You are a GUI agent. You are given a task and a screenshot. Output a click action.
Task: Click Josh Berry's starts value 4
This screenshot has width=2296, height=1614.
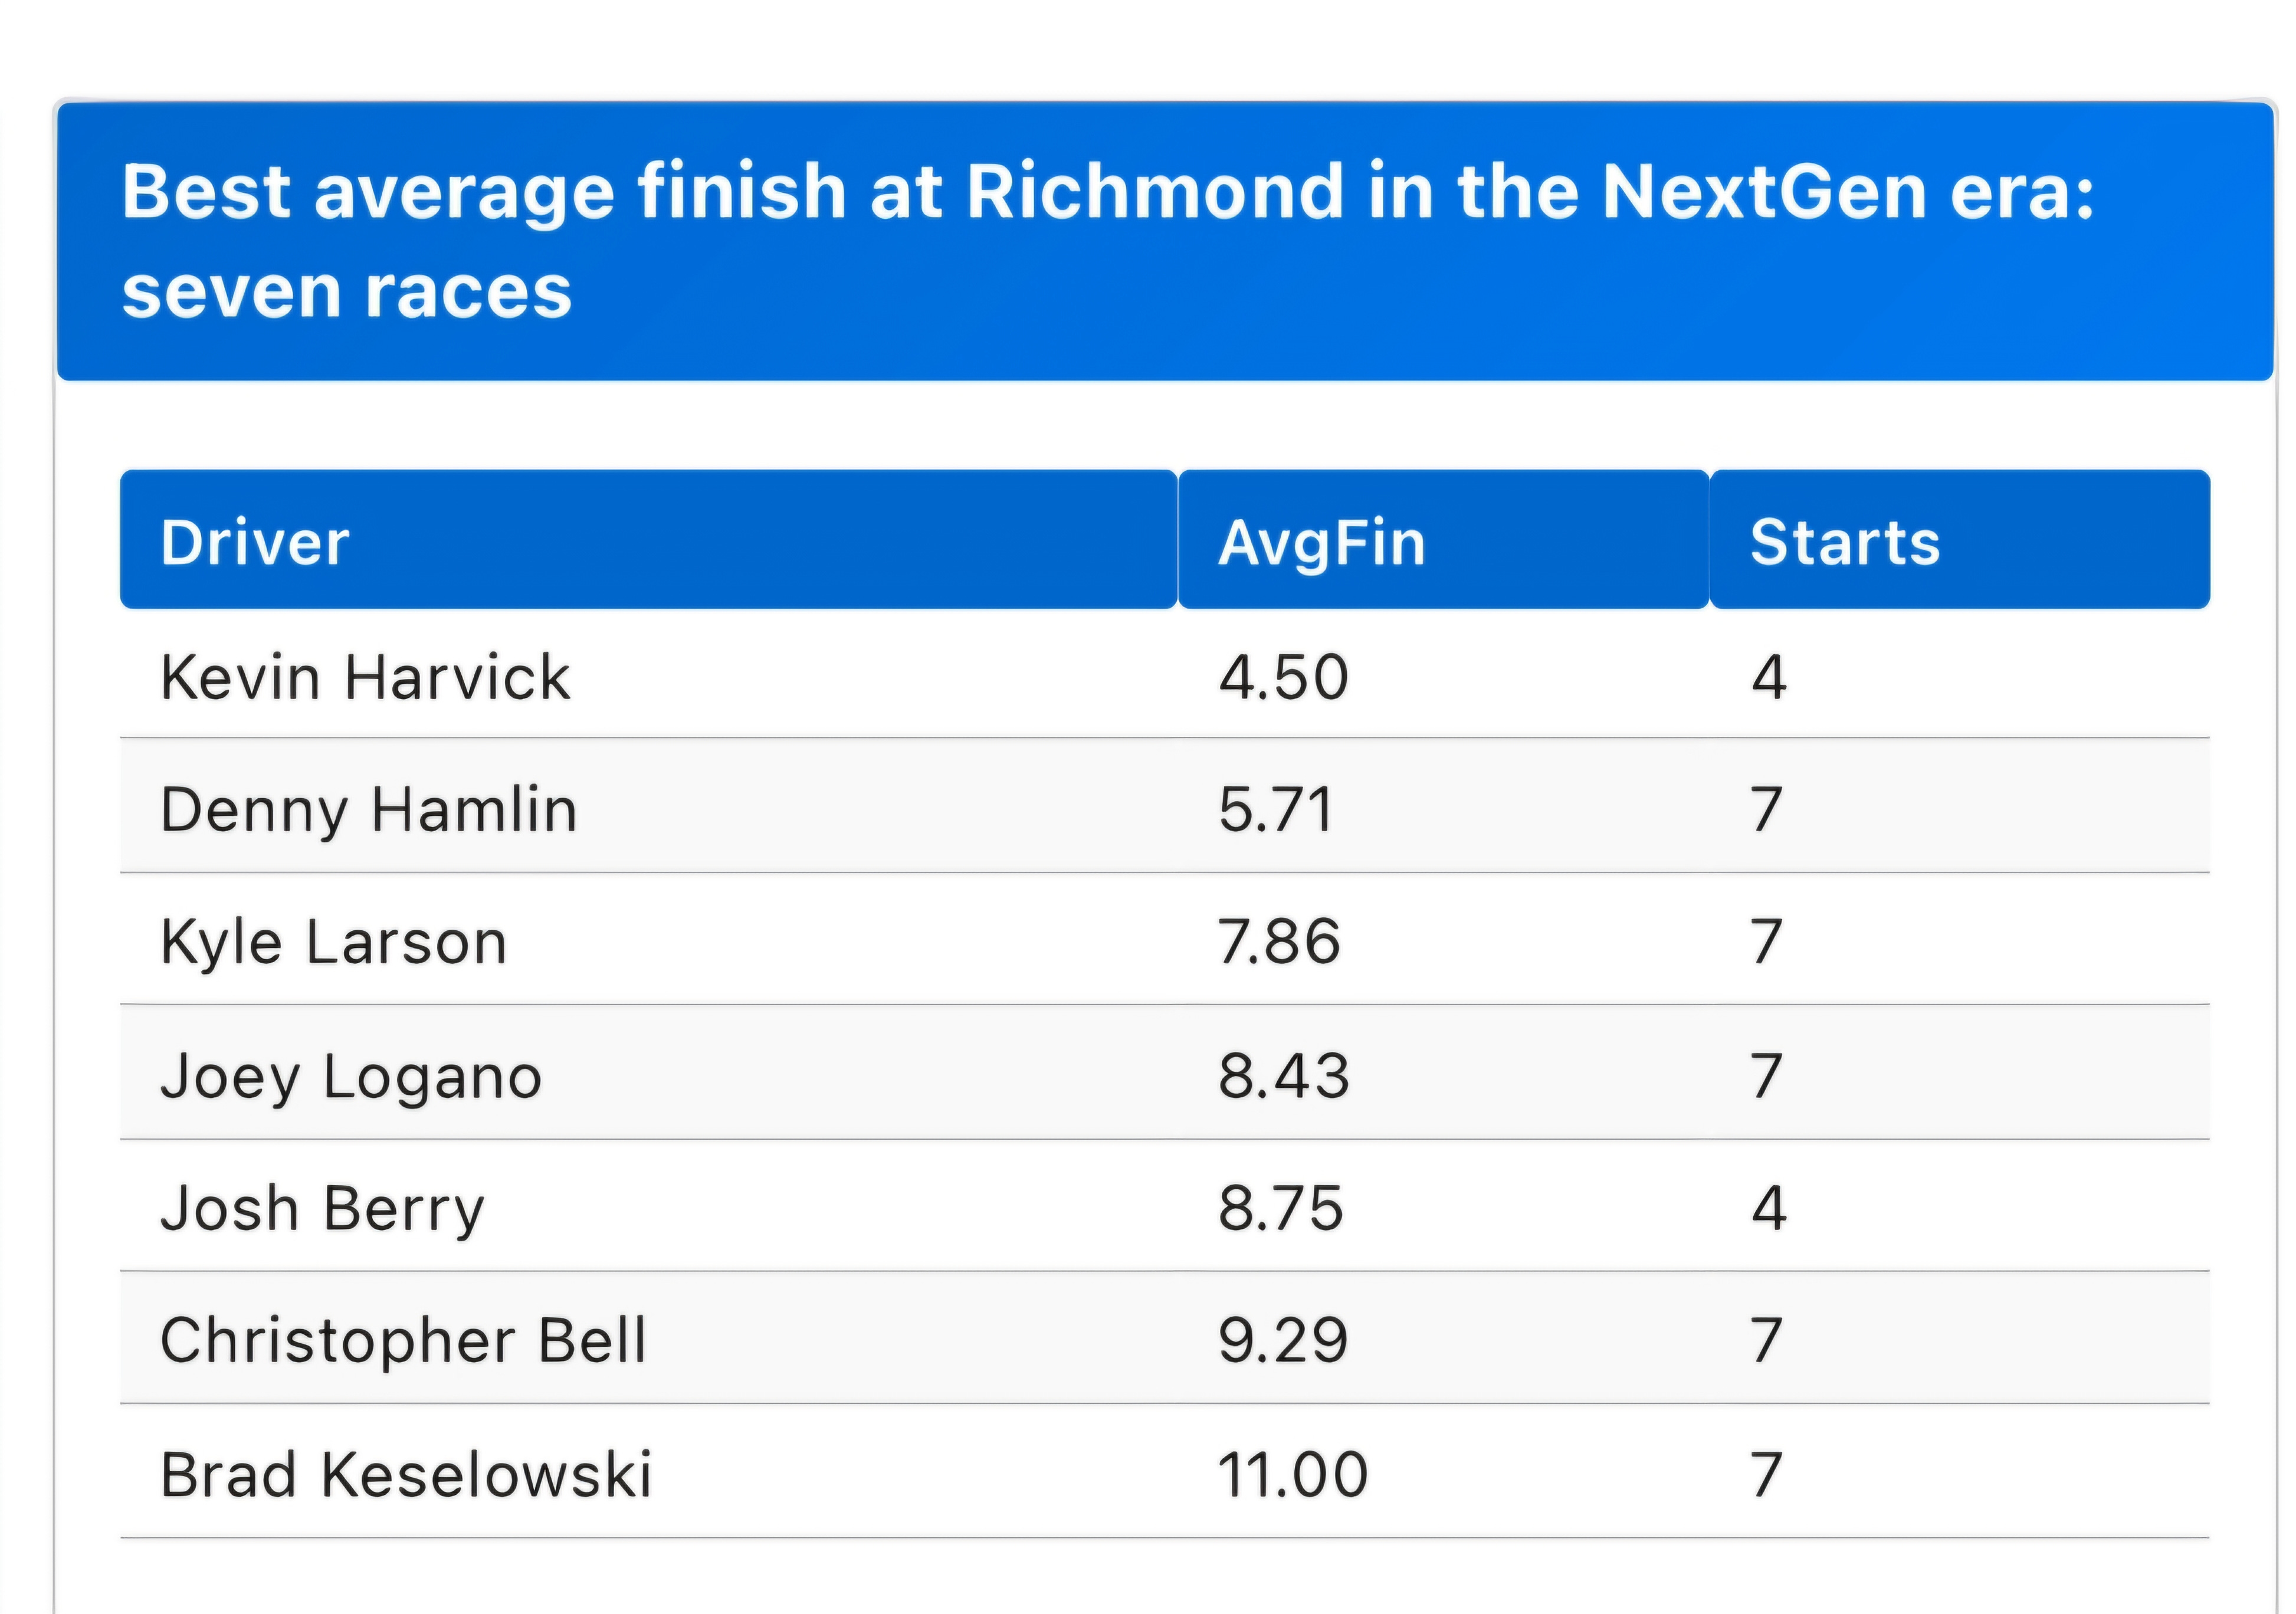point(1768,1208)
